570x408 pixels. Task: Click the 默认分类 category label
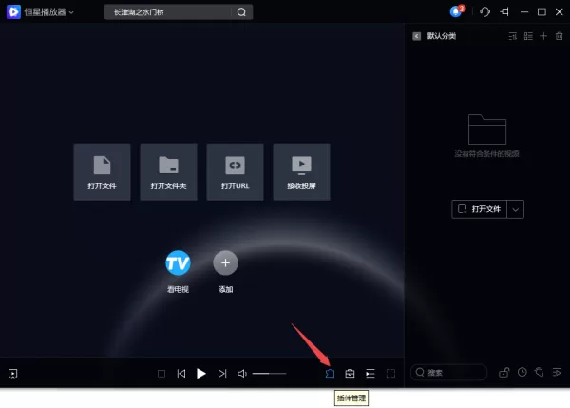pyautogui.click(x=442, y=36)
